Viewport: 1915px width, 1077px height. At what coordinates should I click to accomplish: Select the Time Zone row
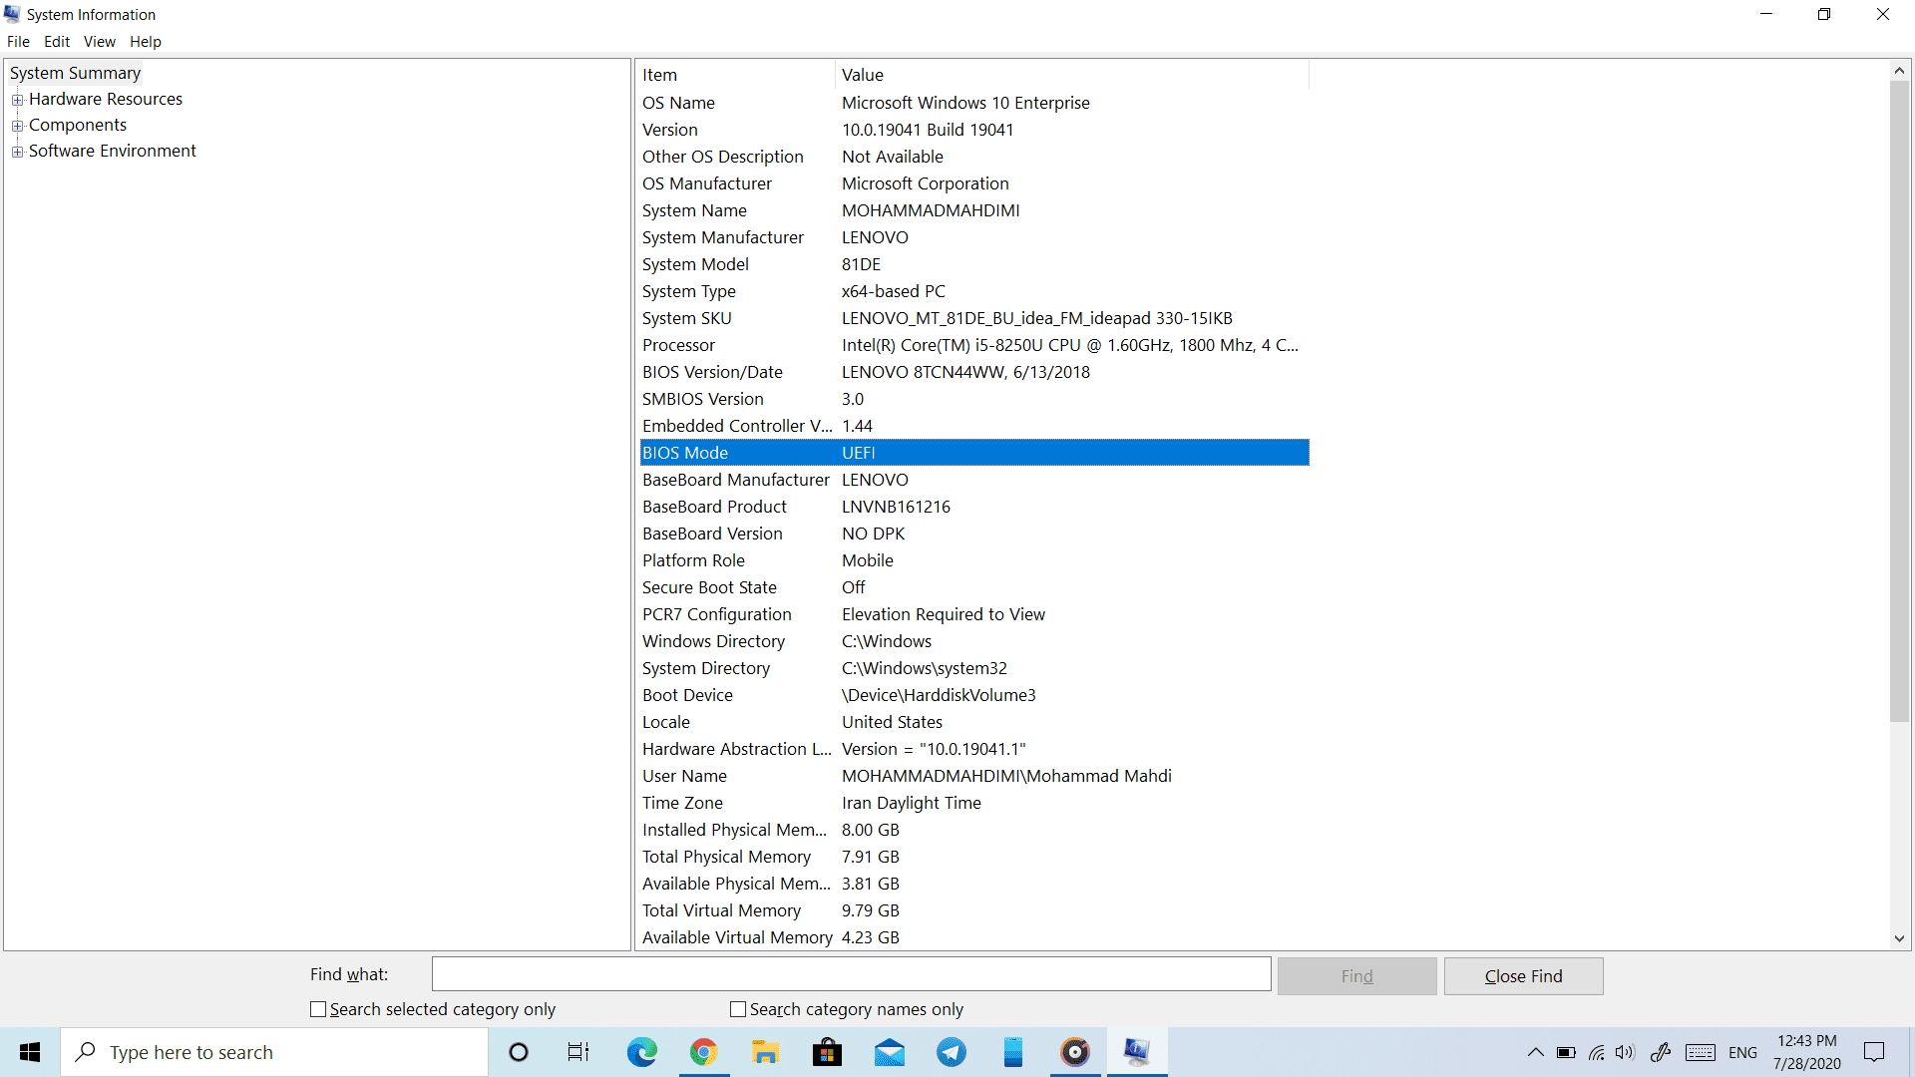973,803
